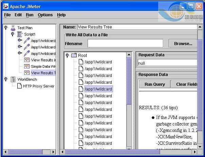Click the document icon of highlighted /app1/wildcard result
Image resolution: width=205 pixels, height=157 pixels.
coord(81,89)
